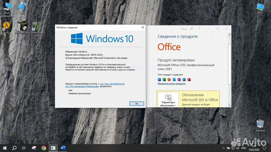Click Office scrollbar up arrow
The width and height of the screenshot is (271, 152).
pos(230,35)
